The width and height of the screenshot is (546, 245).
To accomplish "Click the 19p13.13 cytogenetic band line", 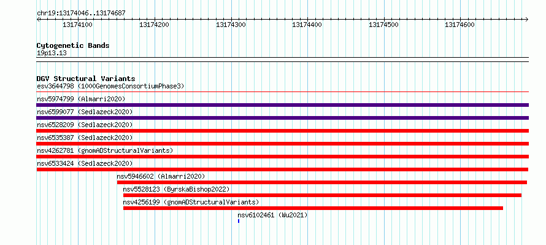I will [282, 60].
